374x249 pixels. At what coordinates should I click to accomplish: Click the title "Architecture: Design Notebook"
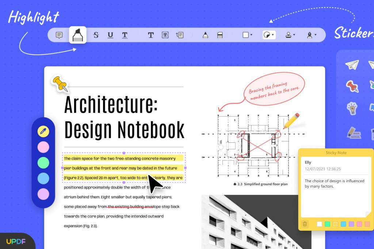(124, 116)
